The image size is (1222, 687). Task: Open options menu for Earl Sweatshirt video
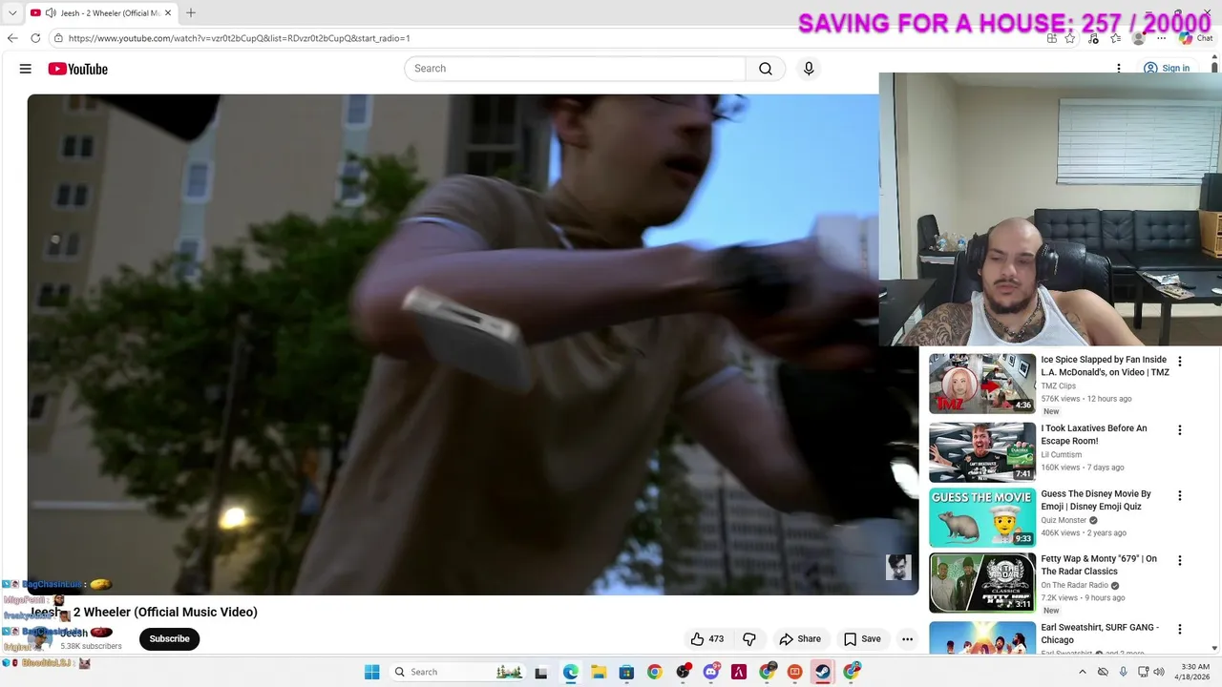click(x=1180, y=630)
